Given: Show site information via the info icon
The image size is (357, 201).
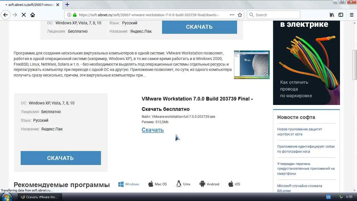Looking at the screenshot, I should [69, 15].
